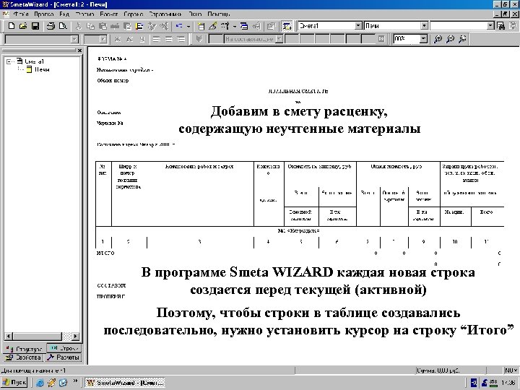Click the fit-page magnifier icon
The image size is (520, 390).
462,39
